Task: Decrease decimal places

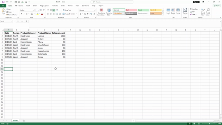Action: (x=94, y=14)
